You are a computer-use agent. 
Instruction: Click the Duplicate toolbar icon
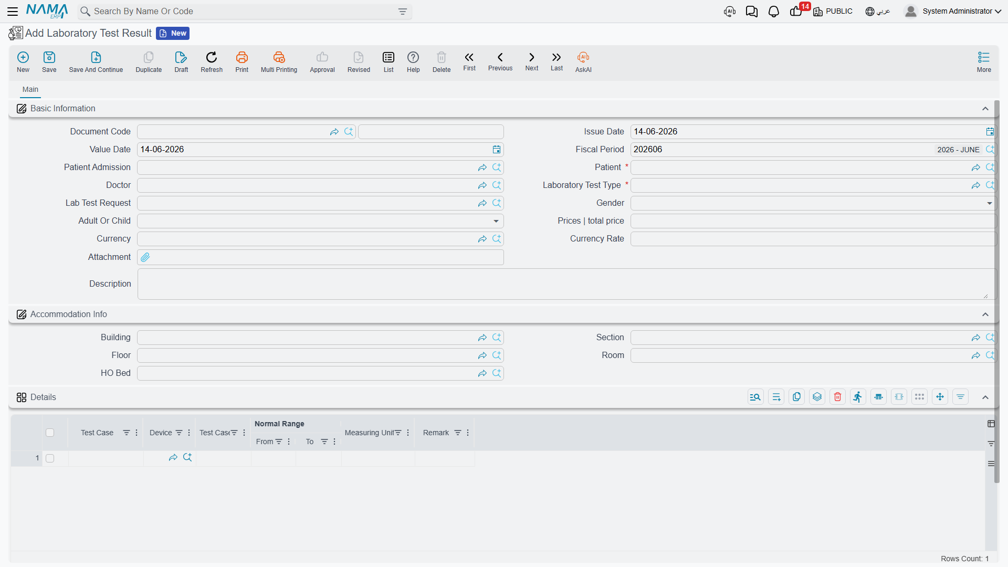click(x=149, y=57)
